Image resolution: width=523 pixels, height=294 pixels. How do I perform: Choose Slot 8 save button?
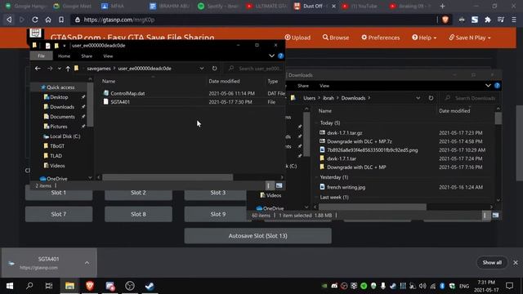click(138, 214)
